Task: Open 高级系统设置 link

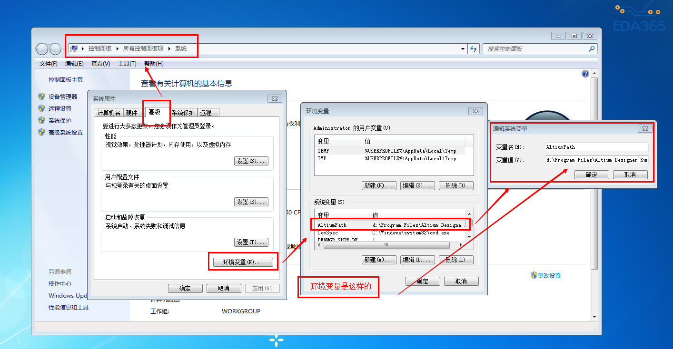Action: point(66,133)
